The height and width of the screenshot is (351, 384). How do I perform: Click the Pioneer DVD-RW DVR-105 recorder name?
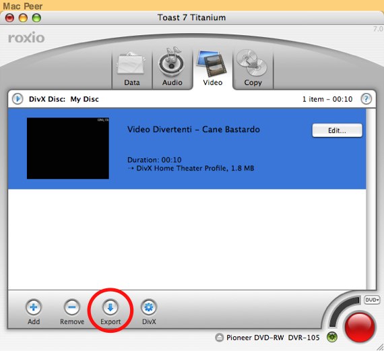tap(273, 338)
